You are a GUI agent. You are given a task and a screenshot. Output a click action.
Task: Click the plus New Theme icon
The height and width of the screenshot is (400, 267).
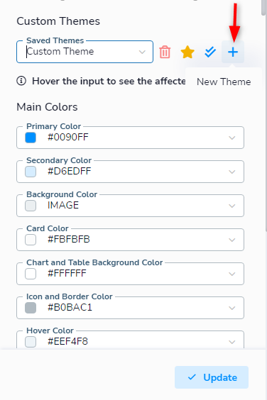(233, 52)
